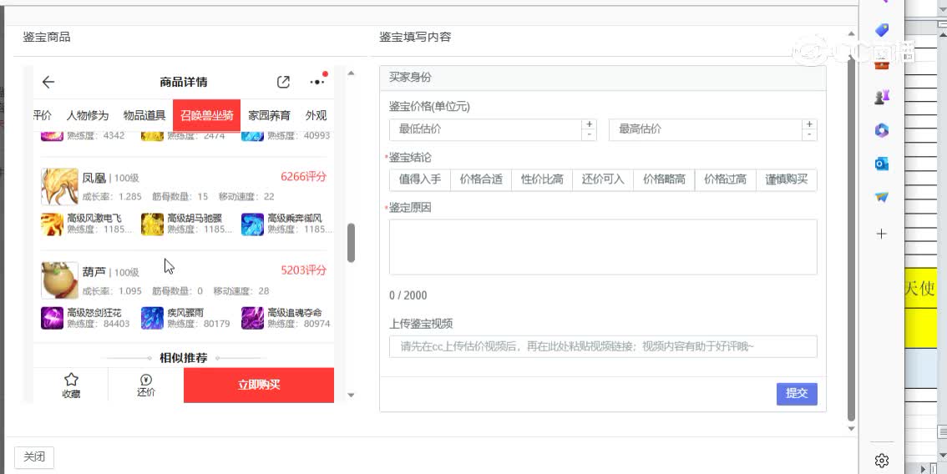
Task: Click the form panel scrollbar thumb
Action: pos(851,239)
